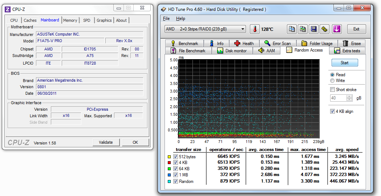Click the ASUSTeK Computer INC. manufacturer field
The width and height of the screenshot is (381, 196).
tap(90, 34)
